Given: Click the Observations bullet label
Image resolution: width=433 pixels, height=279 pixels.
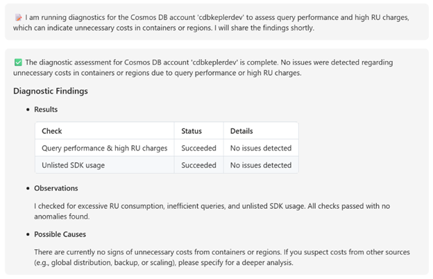Looking at the screenshot, I should coord(56,188).
